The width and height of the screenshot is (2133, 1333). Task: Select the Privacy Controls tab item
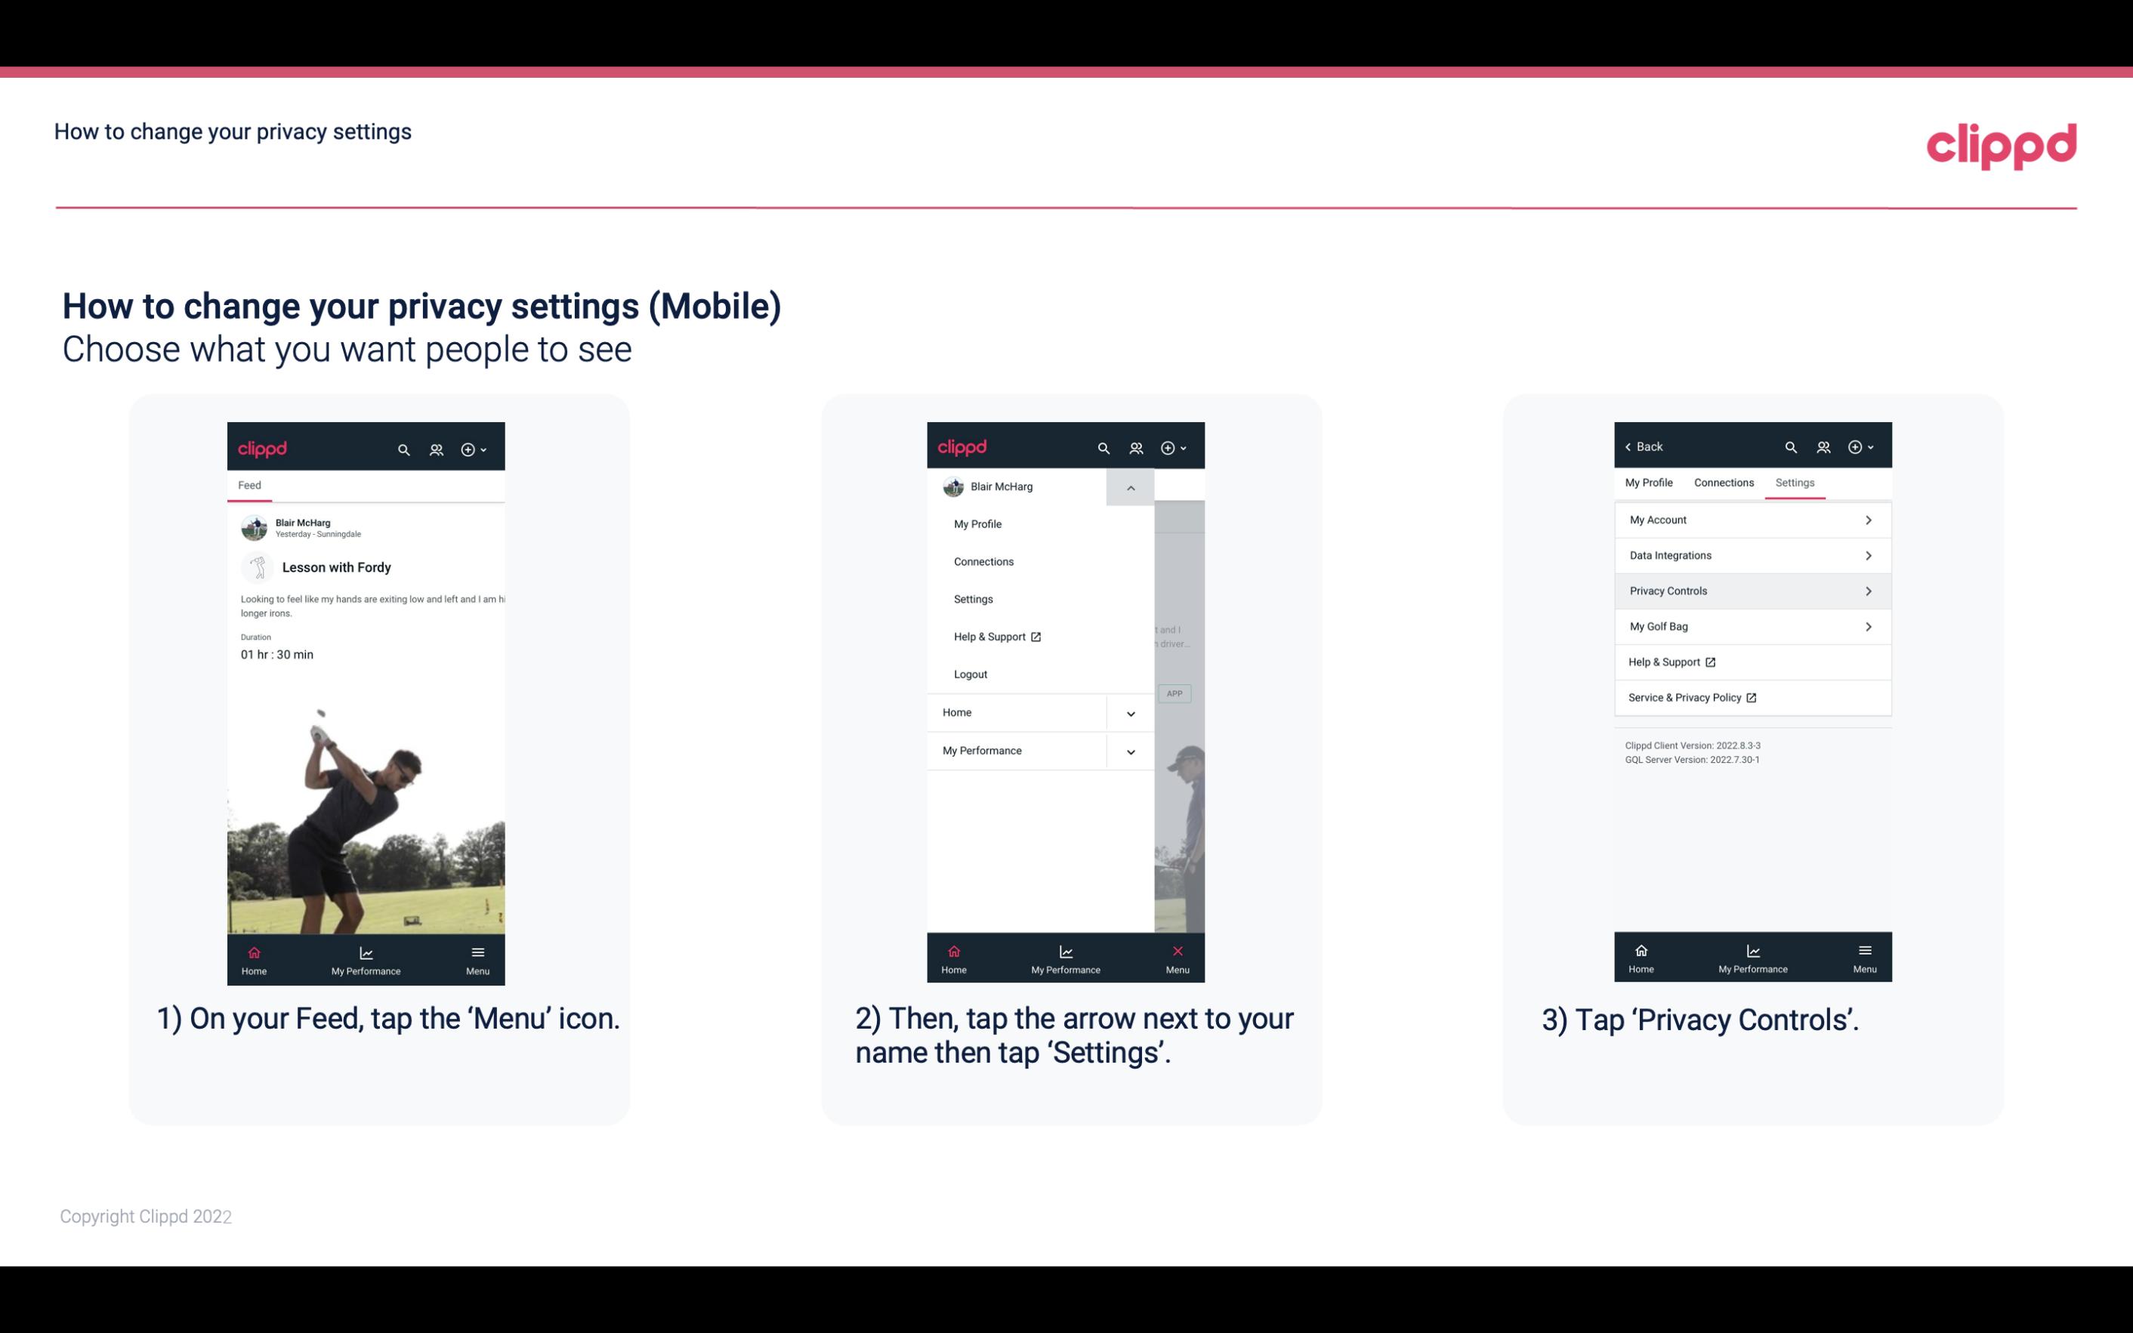tap(1752, 590)
